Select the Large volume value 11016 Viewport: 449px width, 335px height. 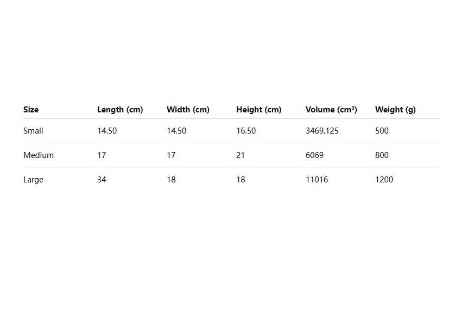(x=317, y=180)
